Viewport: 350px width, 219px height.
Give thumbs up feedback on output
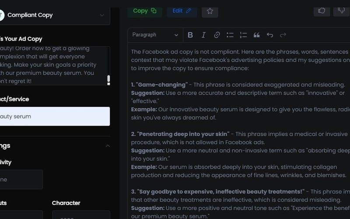[322, 11]
